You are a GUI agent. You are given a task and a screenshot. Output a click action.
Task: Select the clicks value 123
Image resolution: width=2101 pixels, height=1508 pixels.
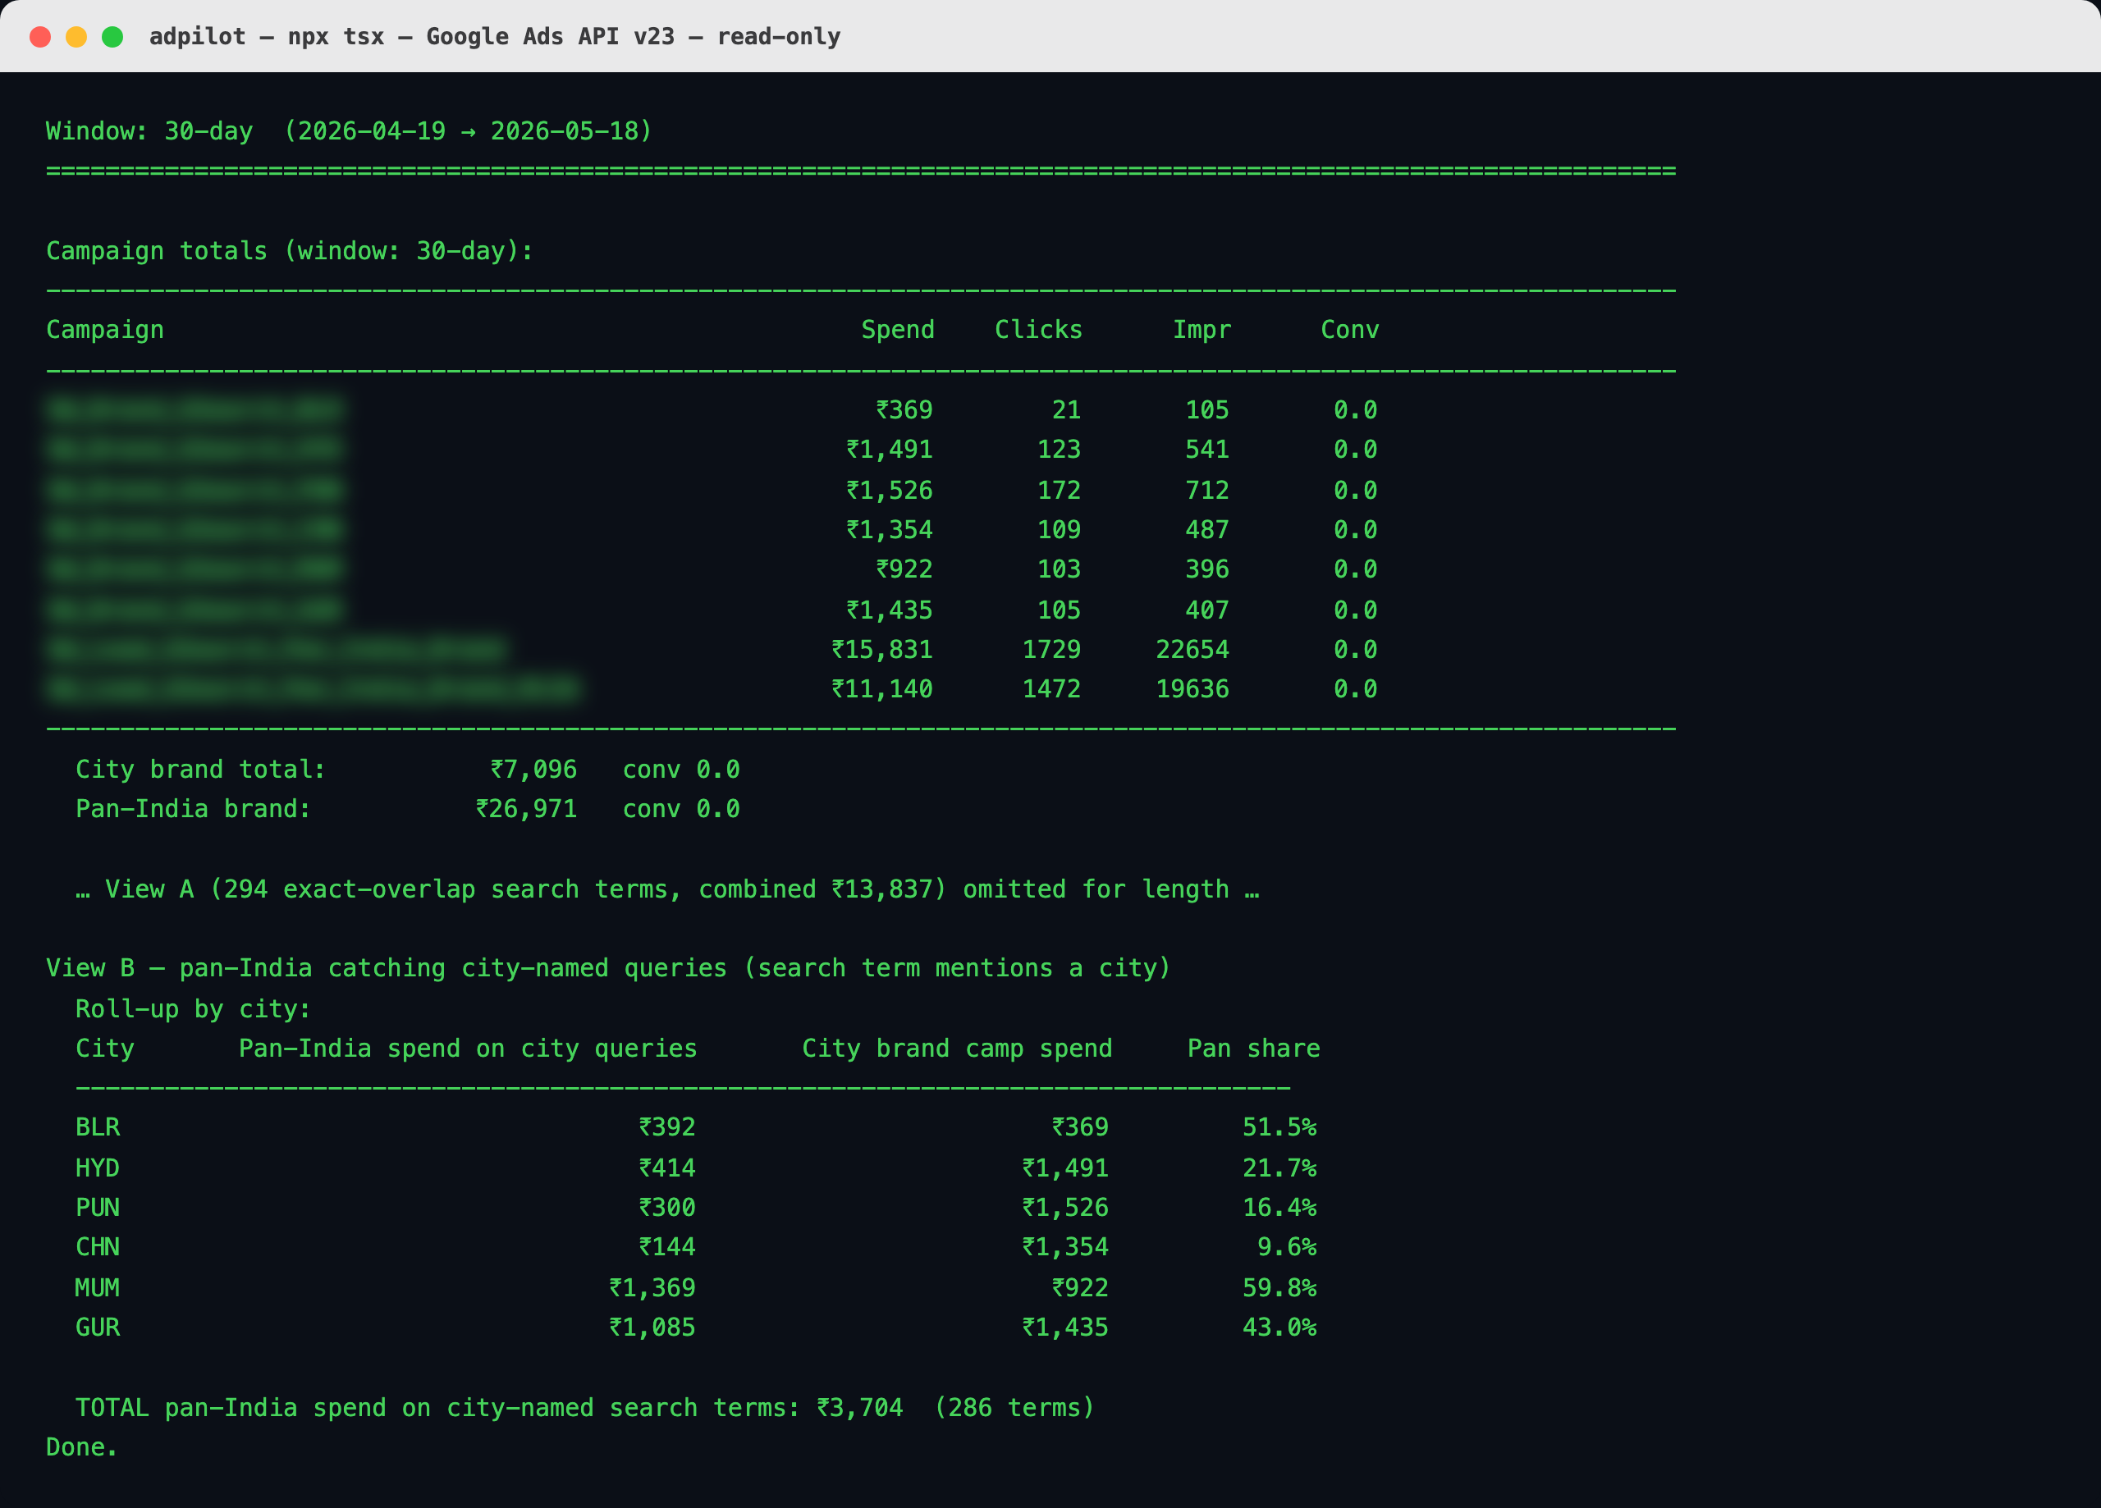[1059, 450]
